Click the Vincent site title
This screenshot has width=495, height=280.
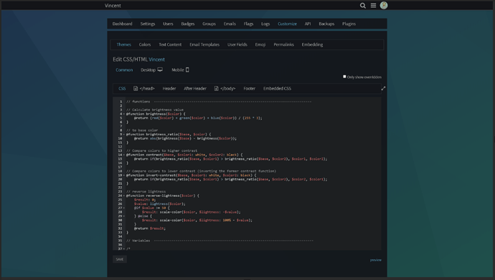113,5
